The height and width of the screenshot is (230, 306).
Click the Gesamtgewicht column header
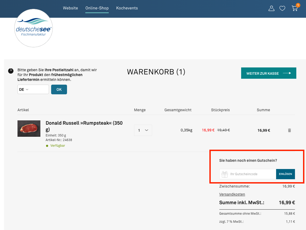[x=178, y=110]
